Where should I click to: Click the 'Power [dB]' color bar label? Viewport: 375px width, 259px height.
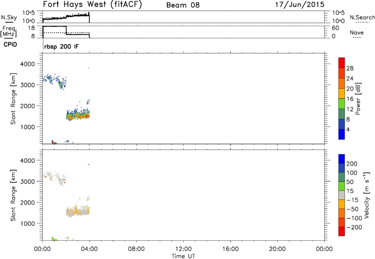358,99
